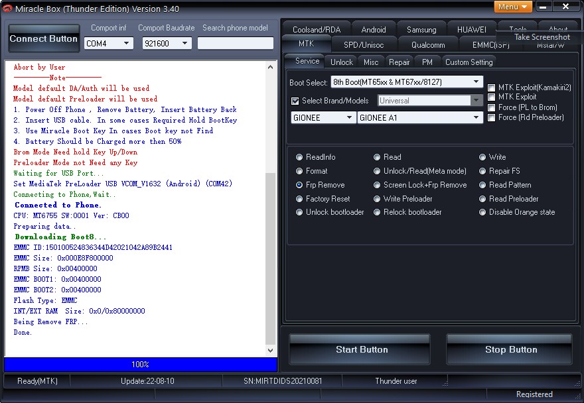Select the MTK tab
The width and height of the screenshot is (584, 403).
[306, 44]
